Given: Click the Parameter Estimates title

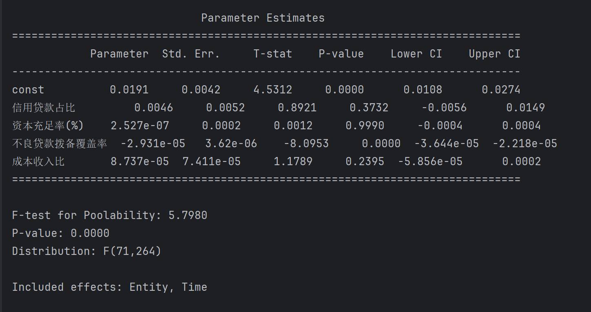Looking at the screenshot, I should [263, 18].
